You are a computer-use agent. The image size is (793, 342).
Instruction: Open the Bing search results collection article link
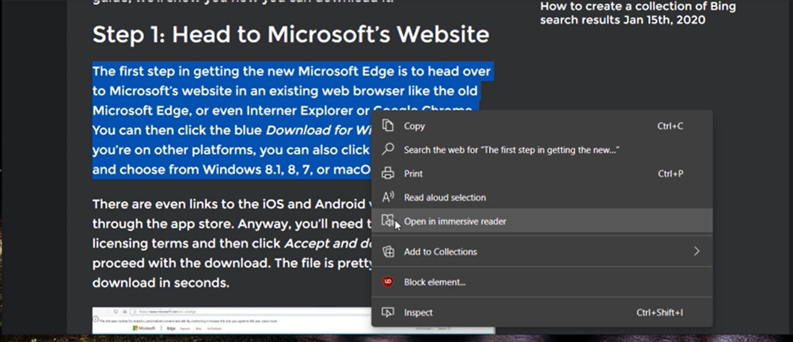(x=638, y=13)
